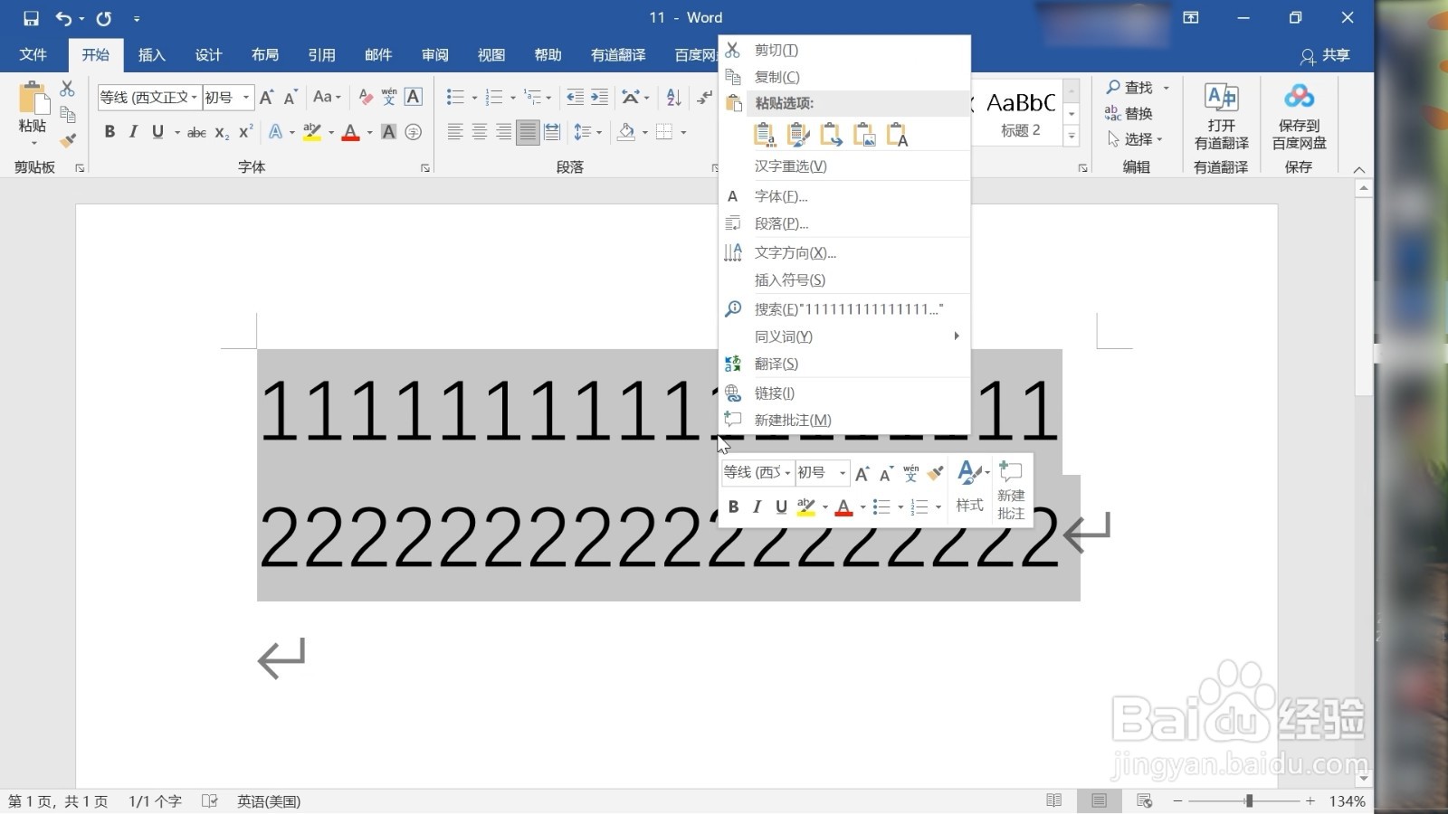Redo the last action in title bar
The image size is (1448, 814).
[x=104, y=18]
